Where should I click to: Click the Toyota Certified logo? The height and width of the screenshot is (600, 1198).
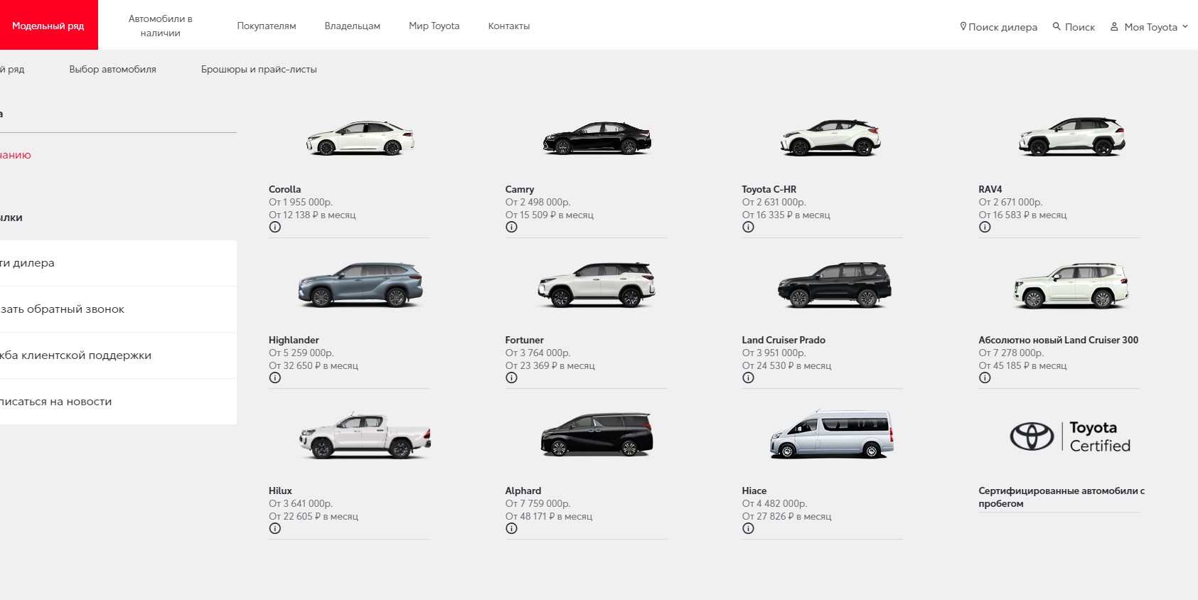point(1070,436)
